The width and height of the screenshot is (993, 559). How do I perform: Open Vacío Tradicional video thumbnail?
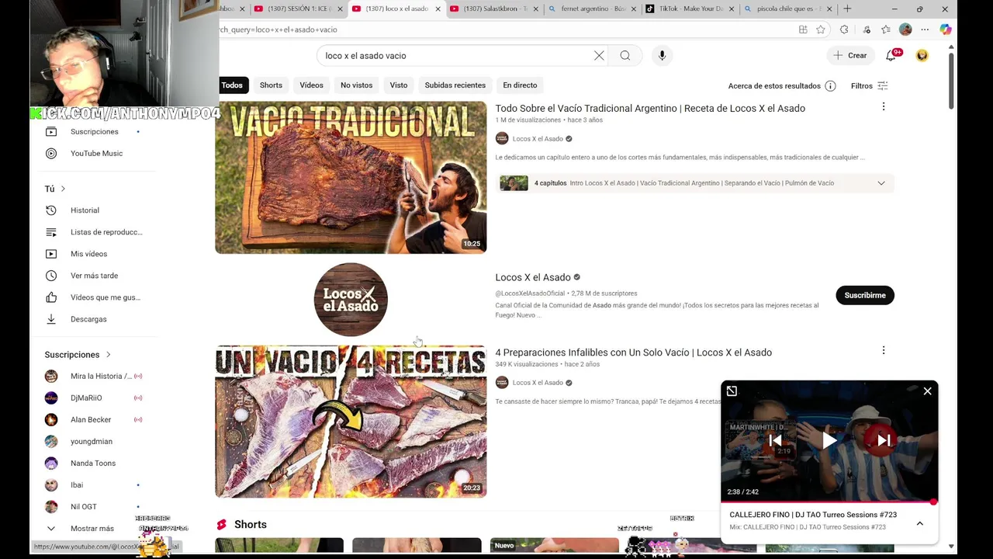(x=351, y=177)
